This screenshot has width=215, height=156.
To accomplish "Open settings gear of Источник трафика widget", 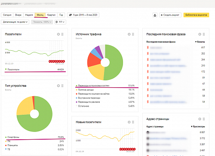I will click(x=129, y=34).
